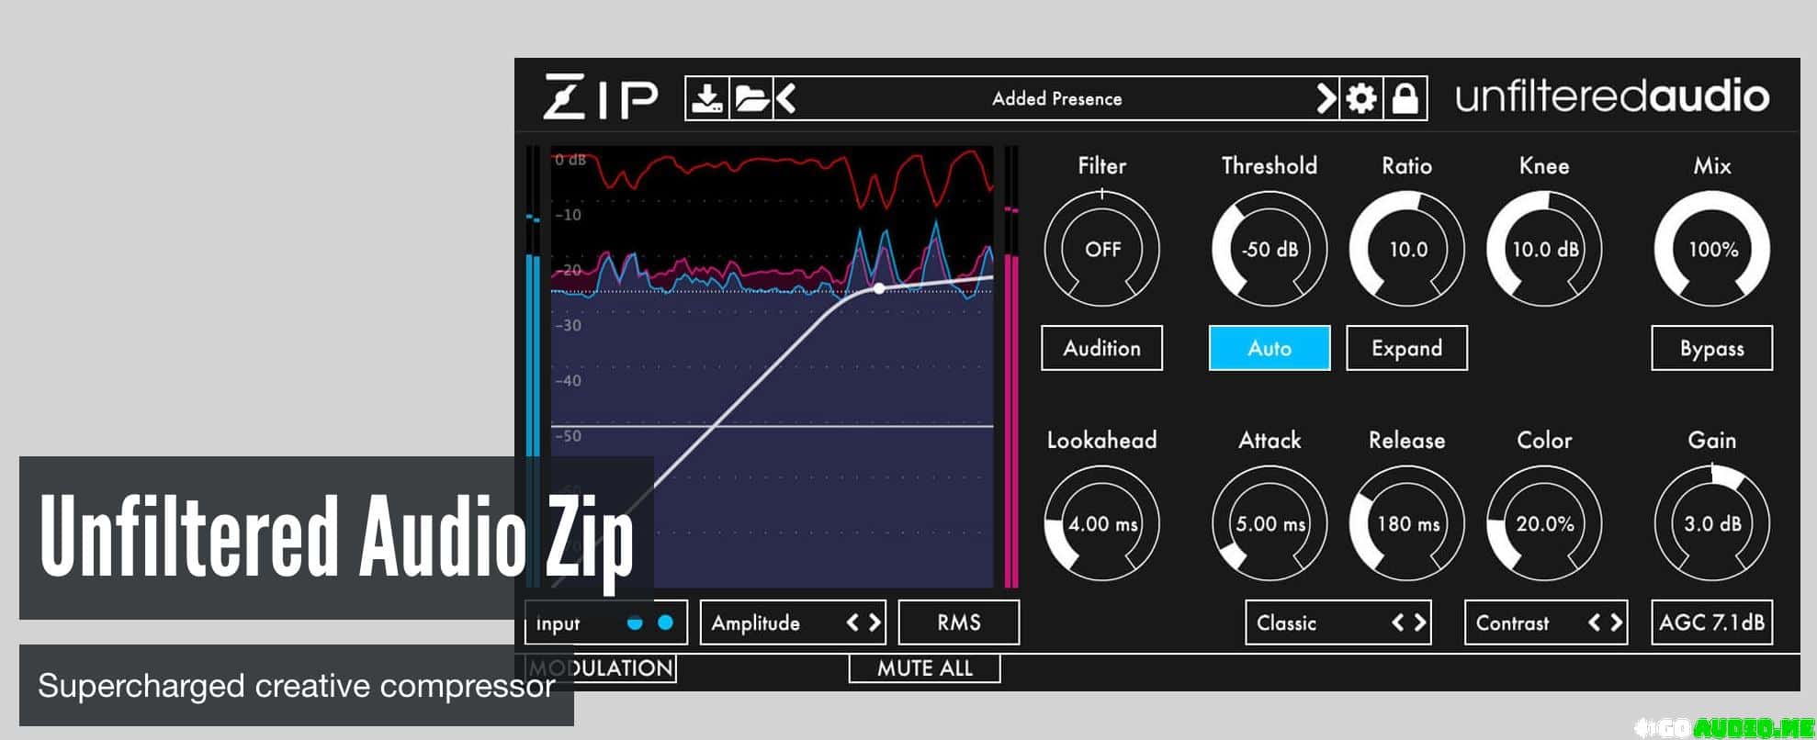Toggle the RMS detection button
The image size is (1817, 740).
pos(959,622)
